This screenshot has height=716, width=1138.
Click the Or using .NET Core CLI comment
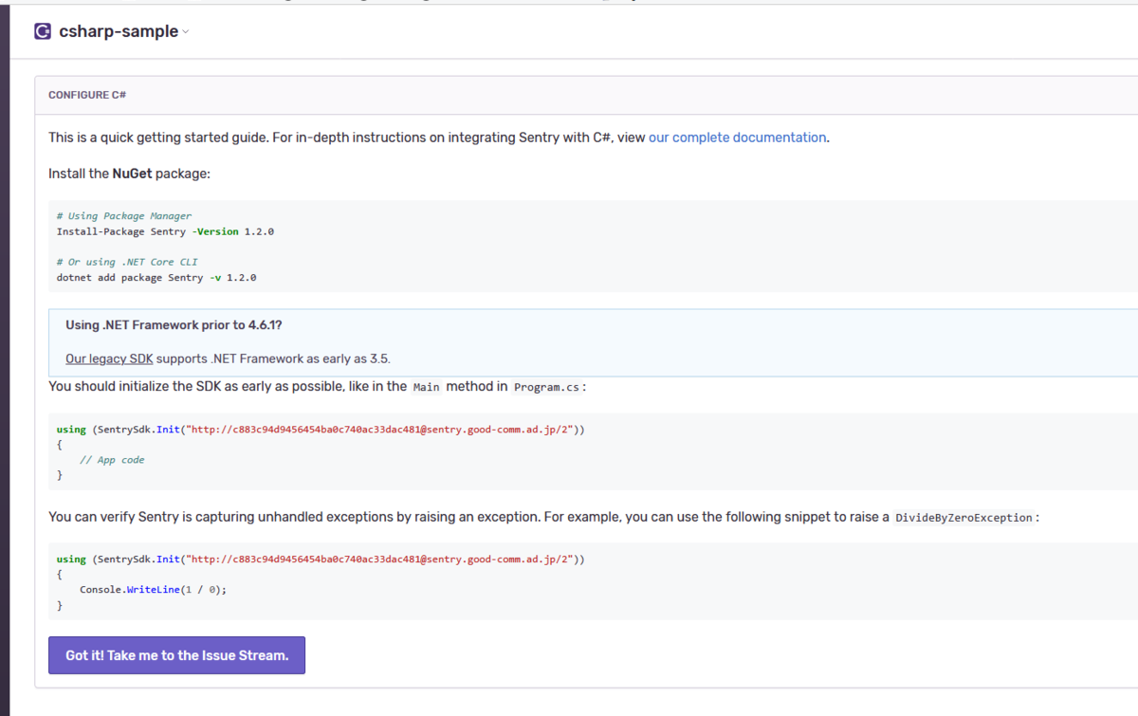tap(127, 262)
